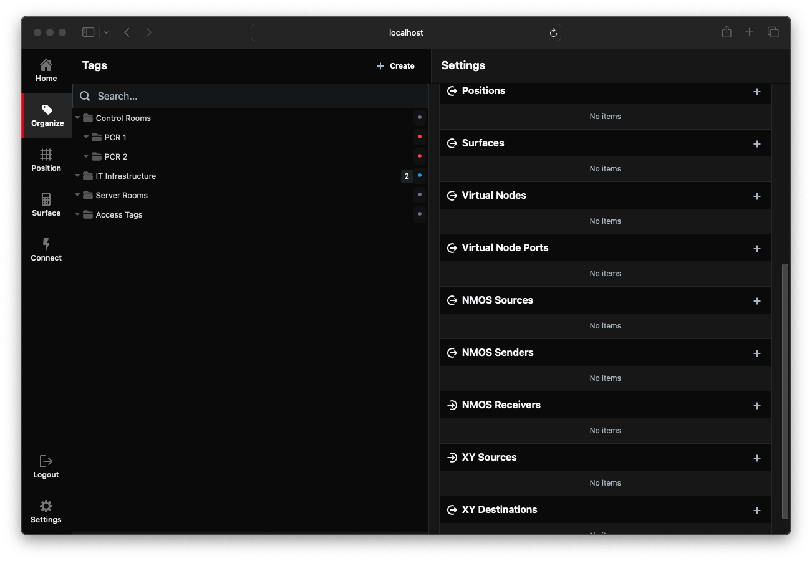The image size is (812, 561).
Task: Click the Logout icon
Action: click(46, 461)
